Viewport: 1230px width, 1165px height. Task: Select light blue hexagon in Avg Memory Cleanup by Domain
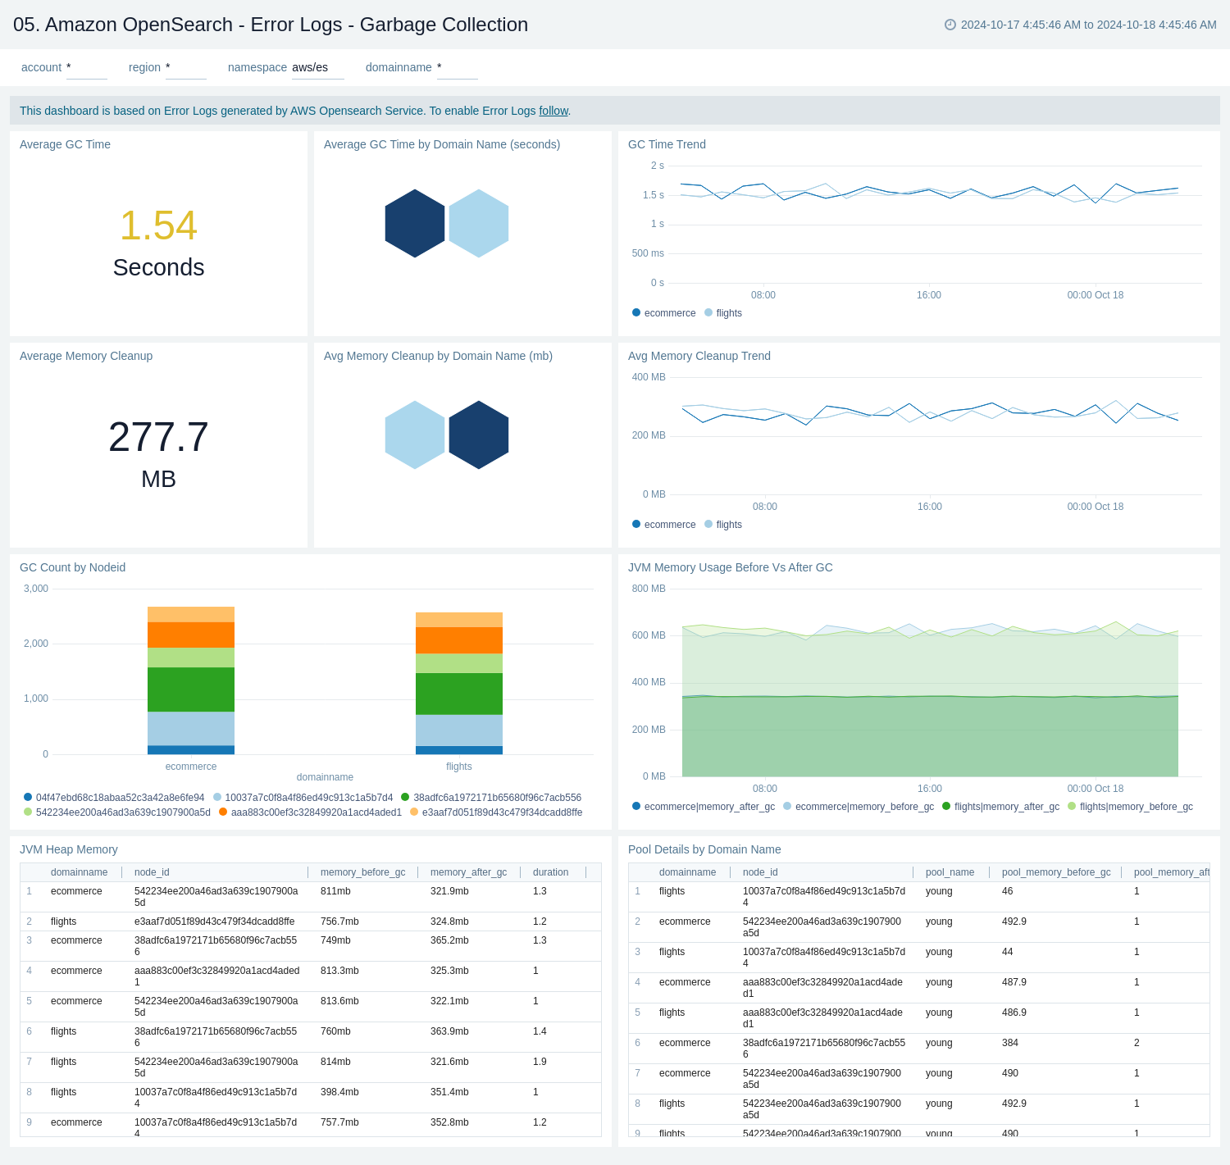(x=415, y=435)
